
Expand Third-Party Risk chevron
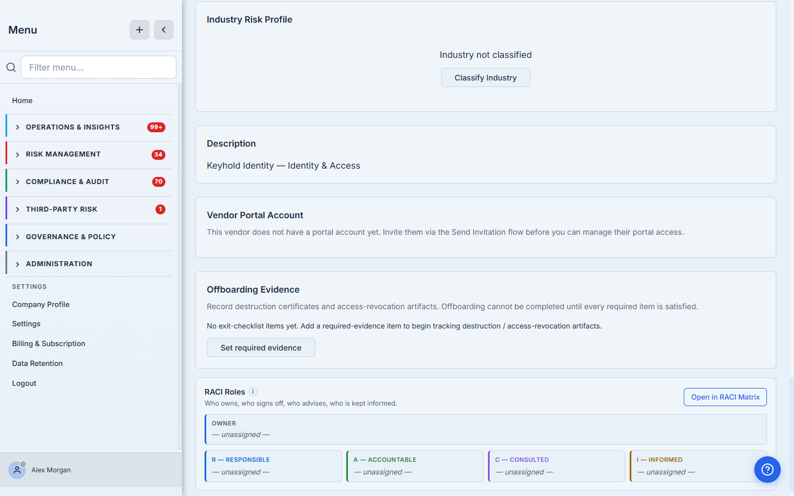point(18,209)
